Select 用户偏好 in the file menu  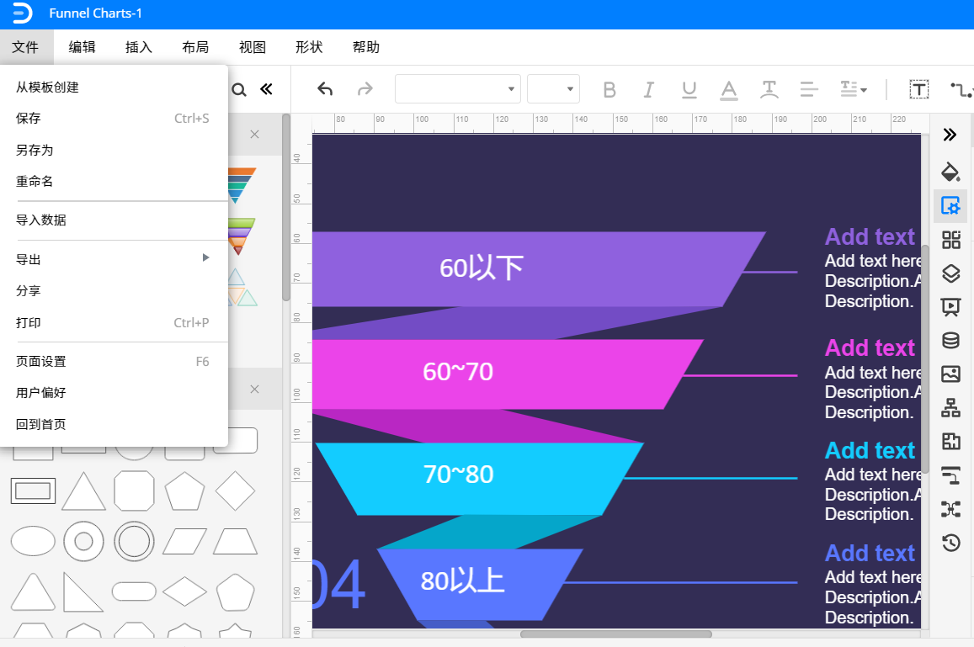(114, 392)
